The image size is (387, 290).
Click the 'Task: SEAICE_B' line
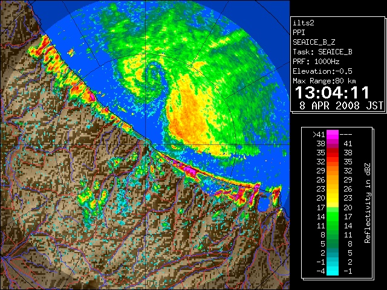[322, 52]
